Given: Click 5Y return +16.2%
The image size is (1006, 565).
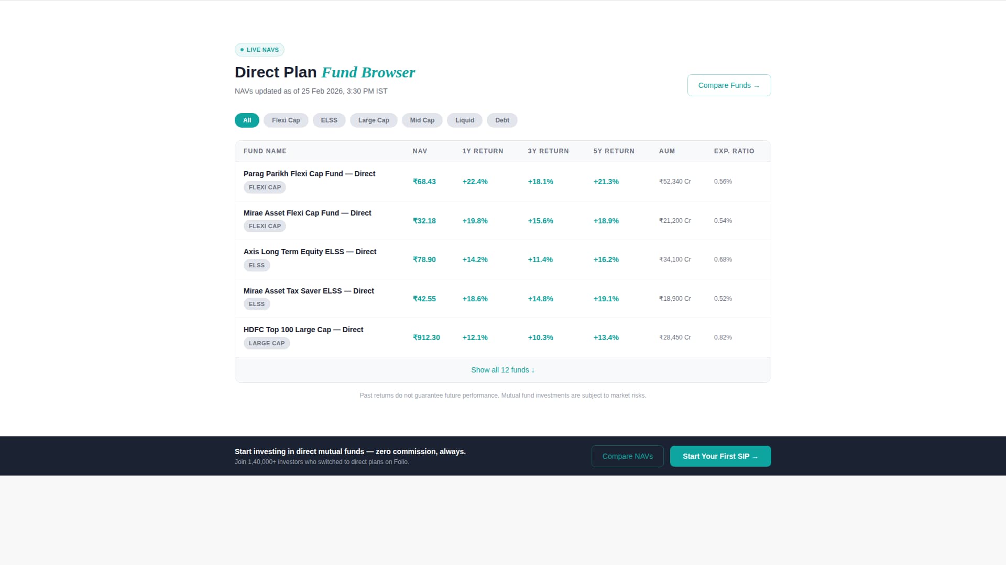Looking at the screenshot, I should click(x=606, y=259).
